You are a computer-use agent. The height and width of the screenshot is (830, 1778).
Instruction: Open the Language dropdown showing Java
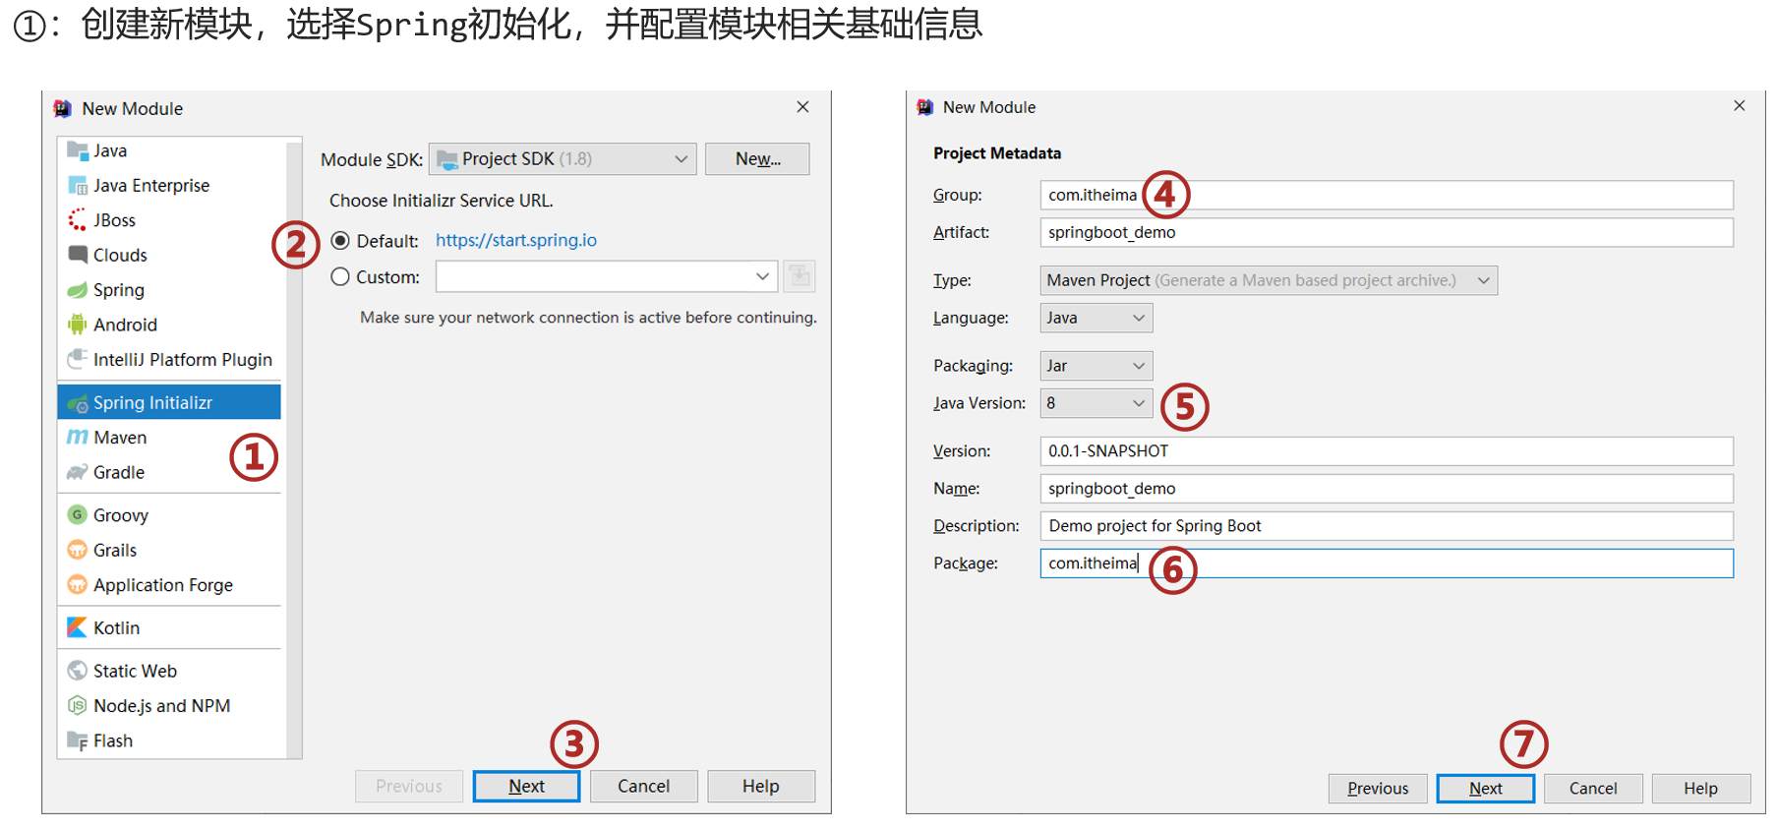click(1096, 318)
